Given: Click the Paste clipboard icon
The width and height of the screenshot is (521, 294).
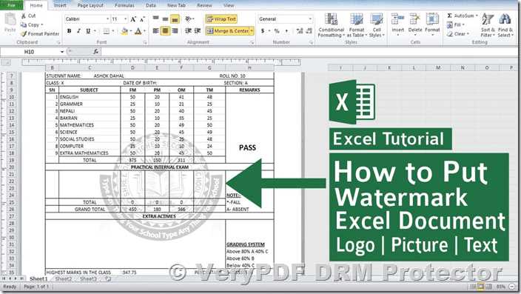Looking at the screenshot, I should 10,20.
